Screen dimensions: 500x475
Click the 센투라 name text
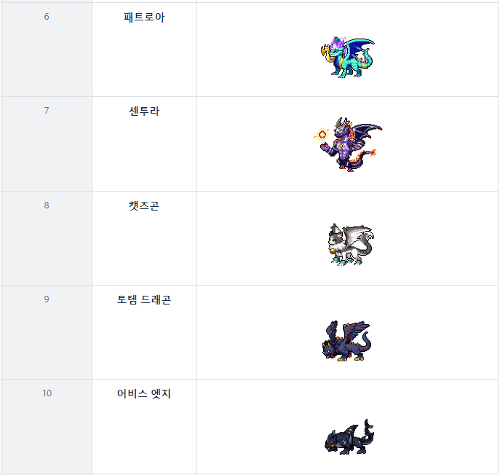click(144, 111)
